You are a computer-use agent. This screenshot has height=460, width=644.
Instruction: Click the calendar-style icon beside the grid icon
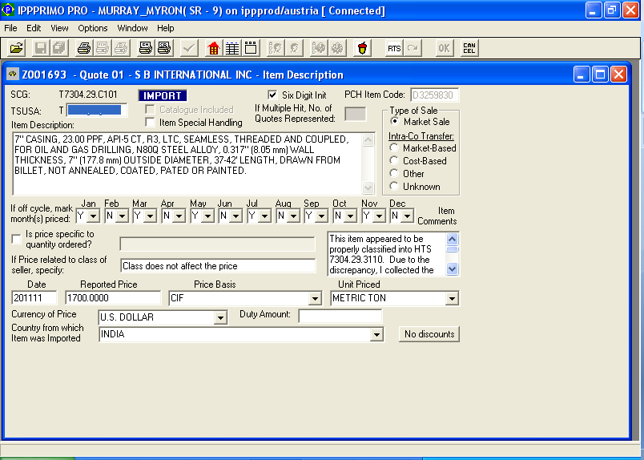click(251, 48)
